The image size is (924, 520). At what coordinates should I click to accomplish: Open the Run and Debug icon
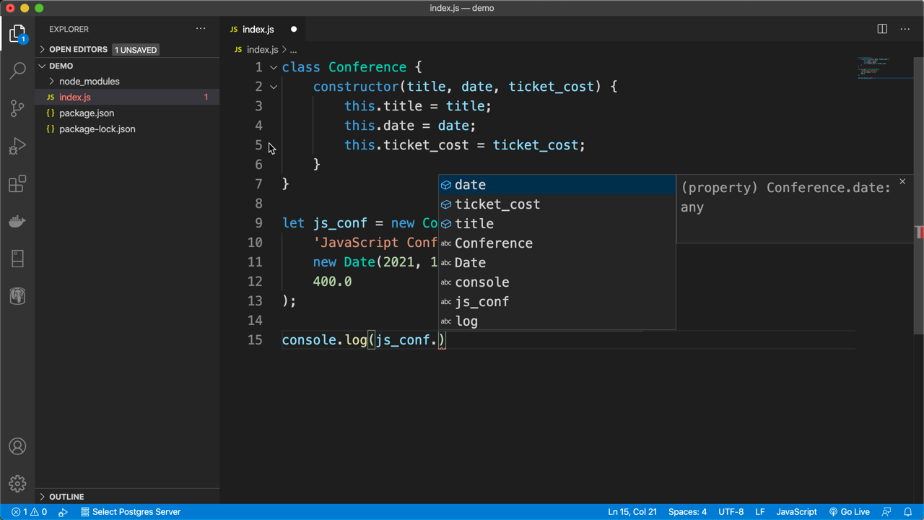[17, 146]
